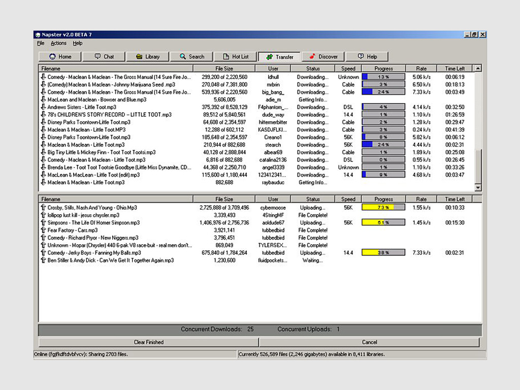Screen dimensions: 520x390
Task: Click download icon for MacLean and Maclean - Bowser and Blue
Action: pyautogui.click(x=43, y=100)
